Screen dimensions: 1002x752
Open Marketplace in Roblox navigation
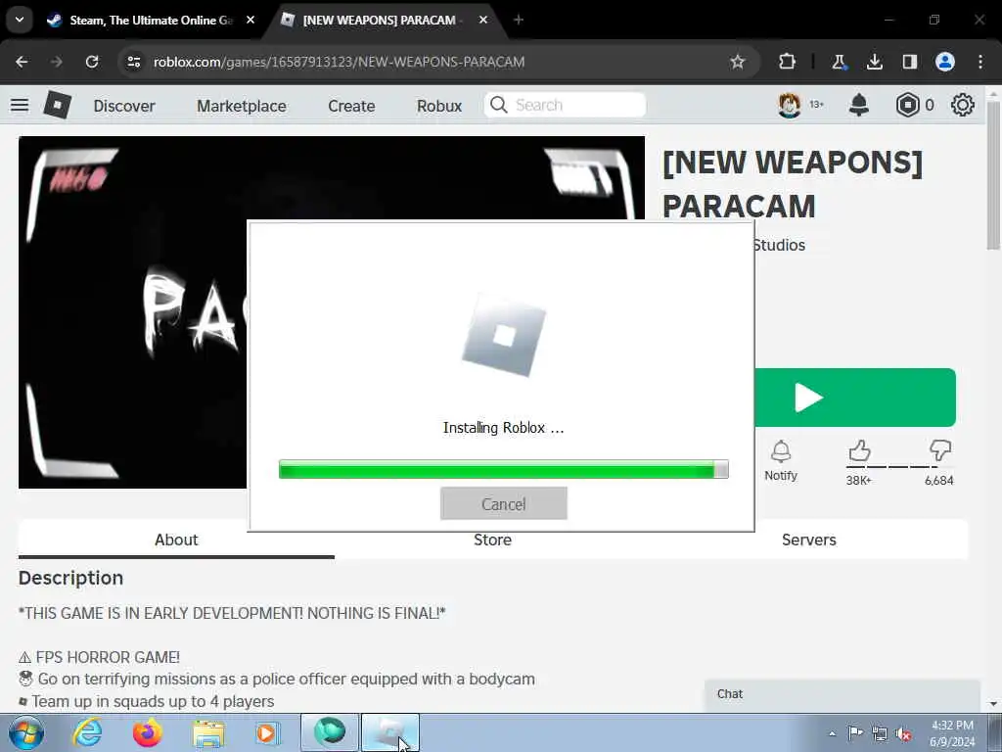[242, 106]
